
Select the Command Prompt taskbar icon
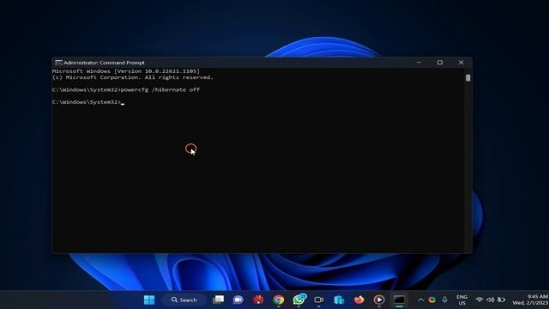click(399, 300)
